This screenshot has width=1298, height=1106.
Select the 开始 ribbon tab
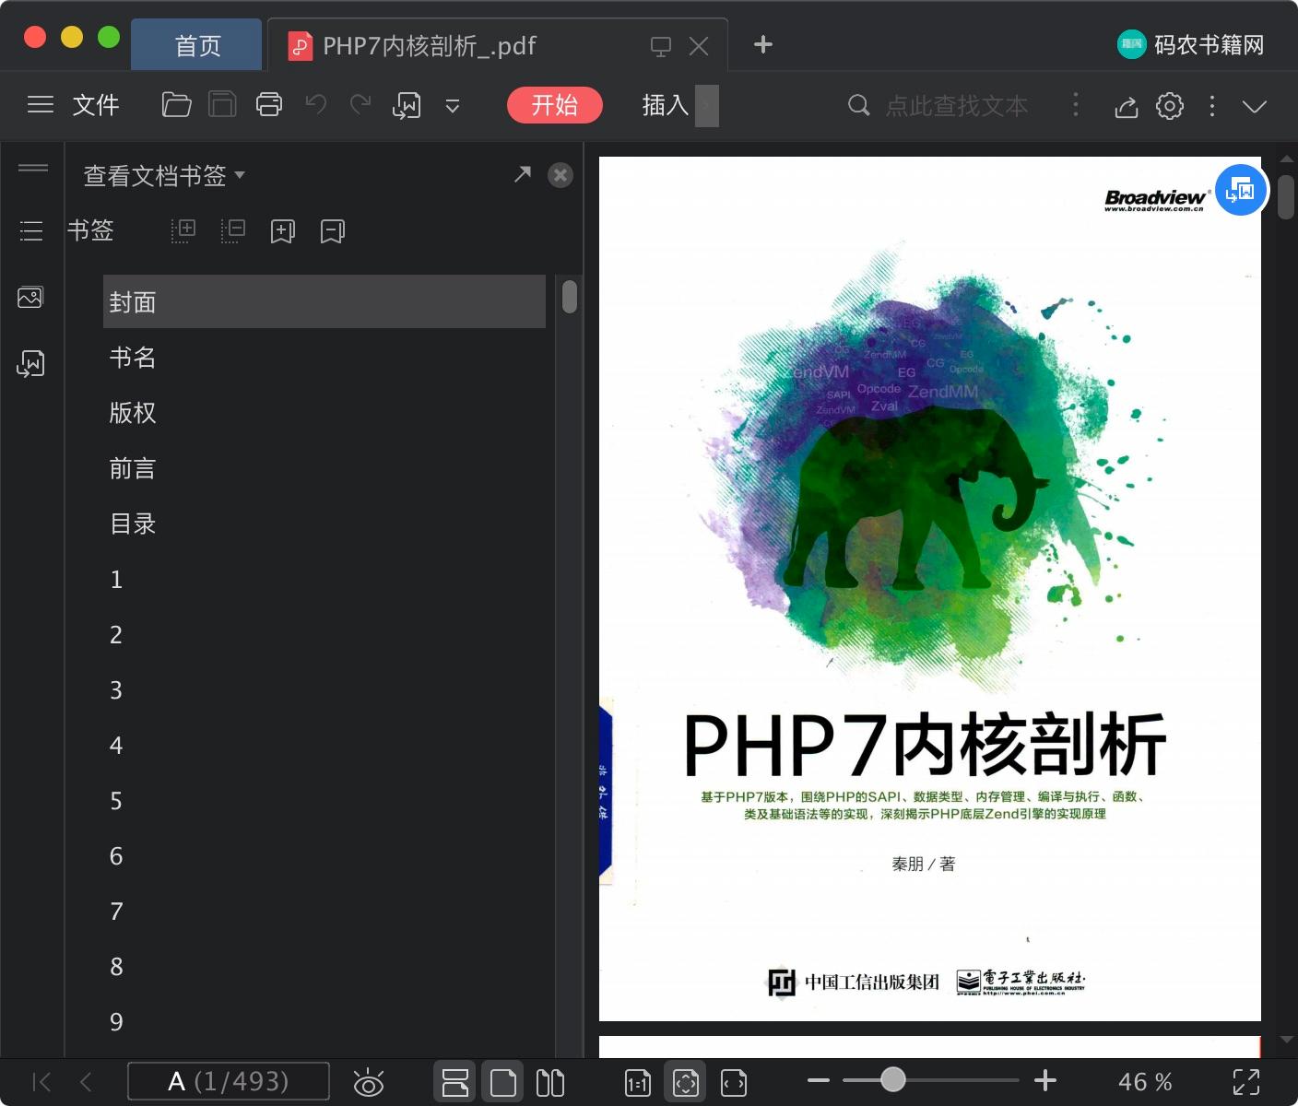[555, 105]
